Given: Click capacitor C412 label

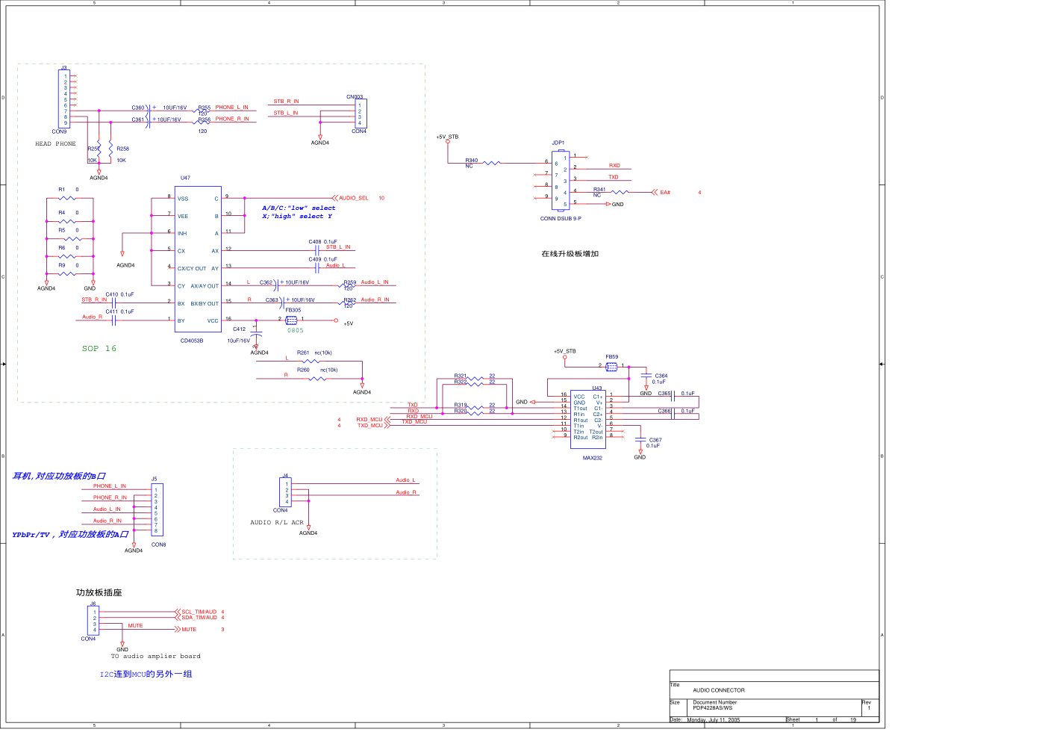Looking at the screenshot, I should [239, 329].
